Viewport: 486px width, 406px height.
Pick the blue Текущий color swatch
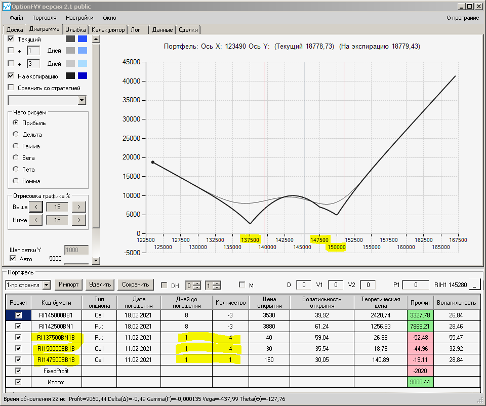click(x=83, y=39)
